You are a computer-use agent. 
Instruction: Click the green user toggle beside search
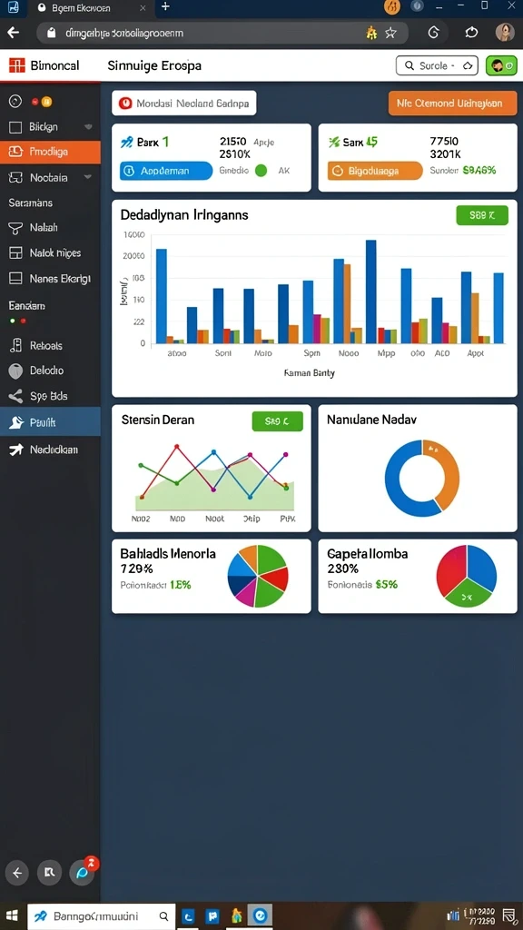click(501, 65)
